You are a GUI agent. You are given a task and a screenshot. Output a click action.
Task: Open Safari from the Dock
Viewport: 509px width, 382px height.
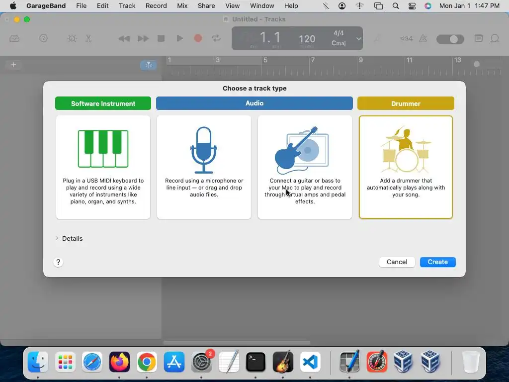pos(92,362)
